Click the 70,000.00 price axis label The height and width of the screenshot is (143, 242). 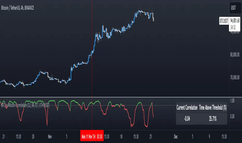235,77
